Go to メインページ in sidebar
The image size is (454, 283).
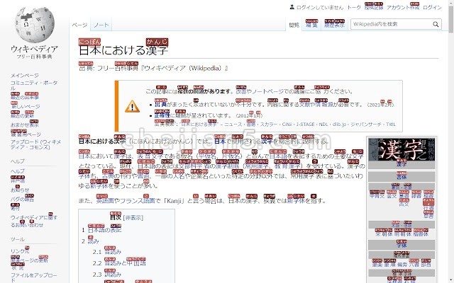pos(25,76)
